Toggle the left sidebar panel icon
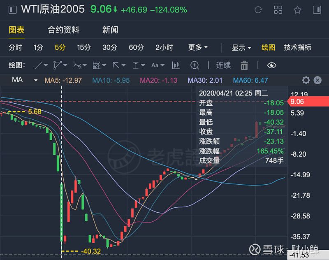Image resolution: width=329 pixels, height=260 pixels. pos(12,10)
